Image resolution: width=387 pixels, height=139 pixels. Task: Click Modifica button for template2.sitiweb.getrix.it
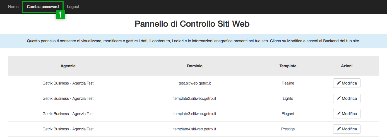click(347, 98)
